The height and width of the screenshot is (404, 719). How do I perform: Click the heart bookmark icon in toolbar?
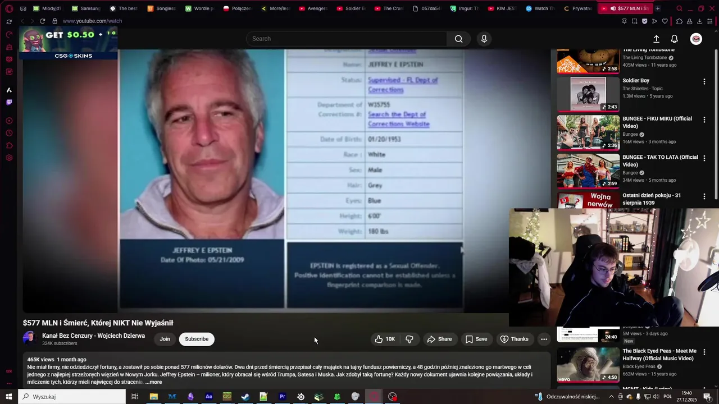[665, 21]
